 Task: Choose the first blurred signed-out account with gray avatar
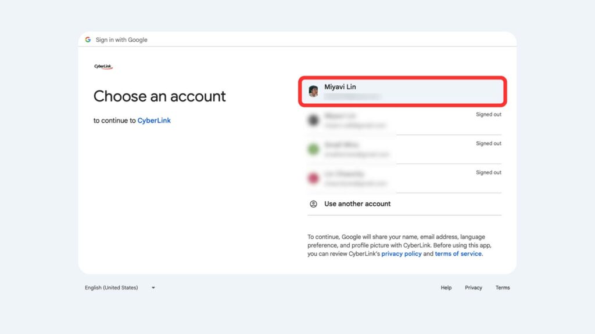(x=404, y=121)
